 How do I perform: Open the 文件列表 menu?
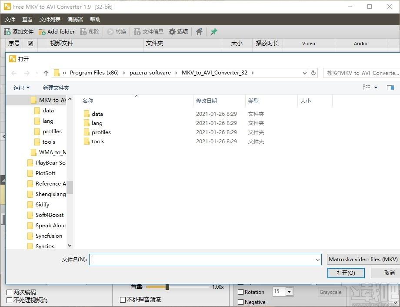pyautogui.click(x=50, y=20)
